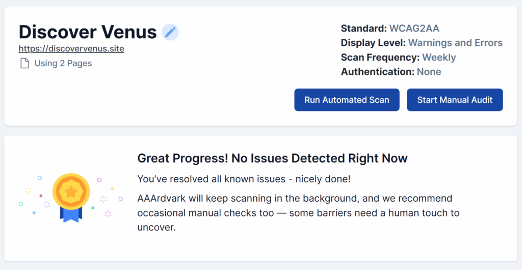Click the document page icon
This screenshot has width=522, height=270.
click(24, 64)
